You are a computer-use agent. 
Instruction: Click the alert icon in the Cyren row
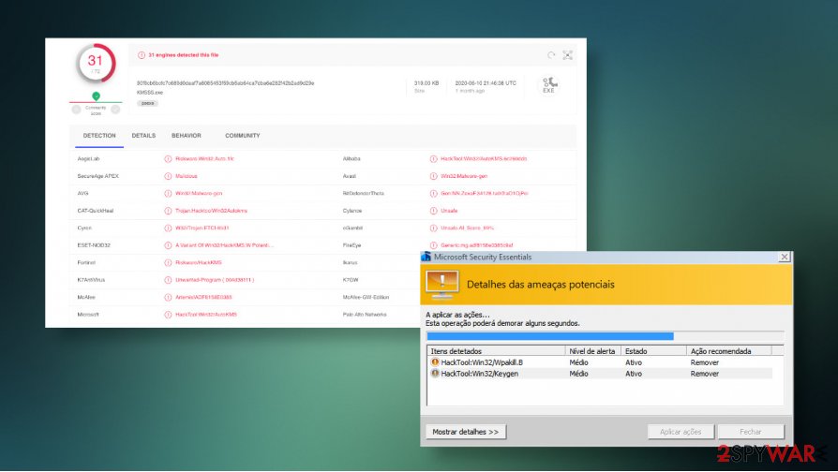tap(168, 228)
